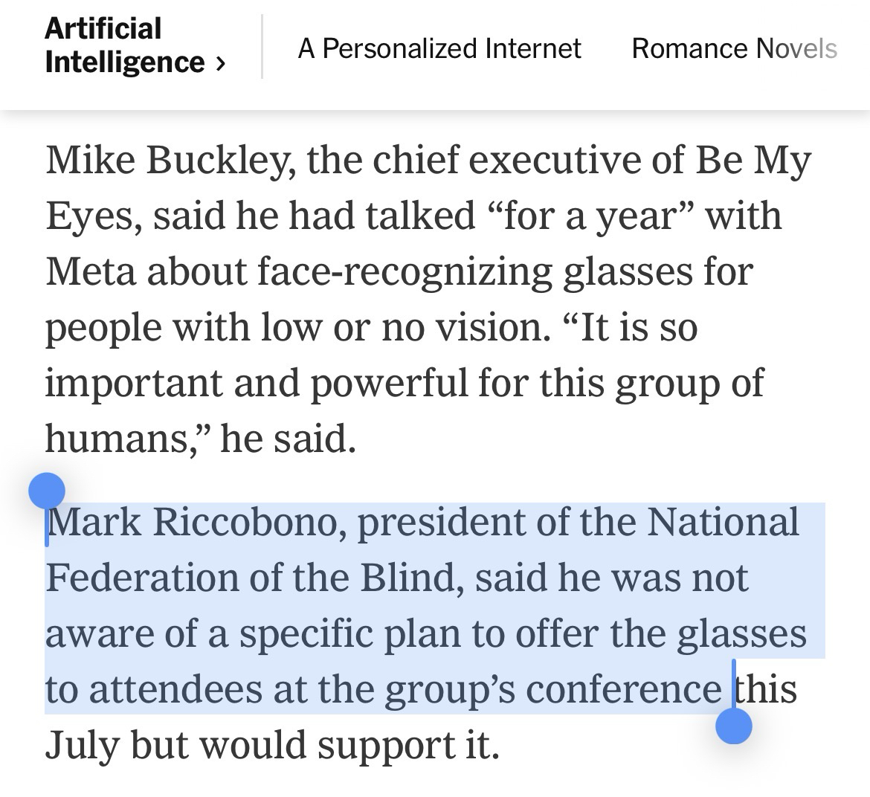The width and height of the screenshot is (870, 797).
Task: Tap the text 'July but would support it'
Action: tap(271, 745)
